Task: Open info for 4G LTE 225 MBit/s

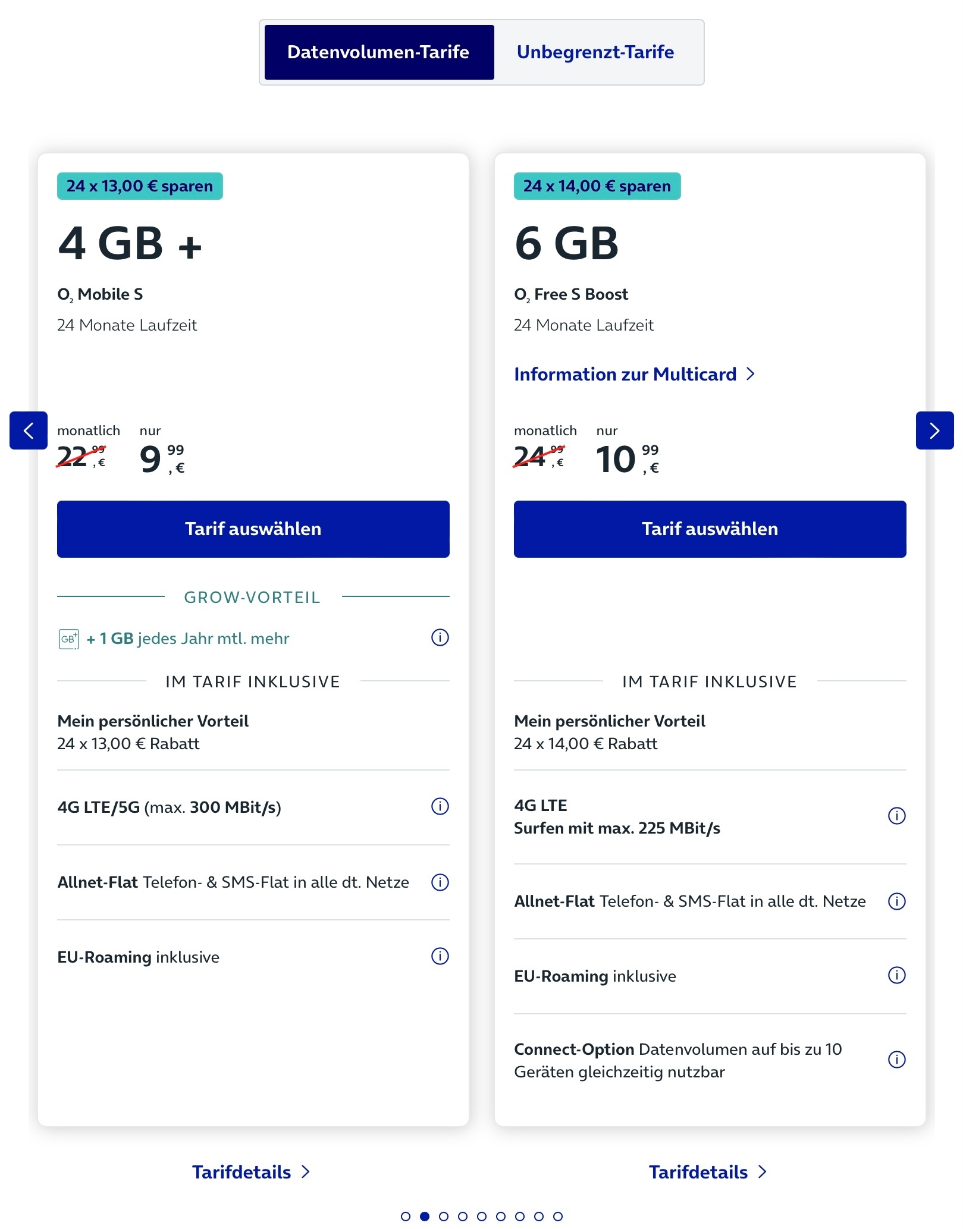Action: point(896,816)
